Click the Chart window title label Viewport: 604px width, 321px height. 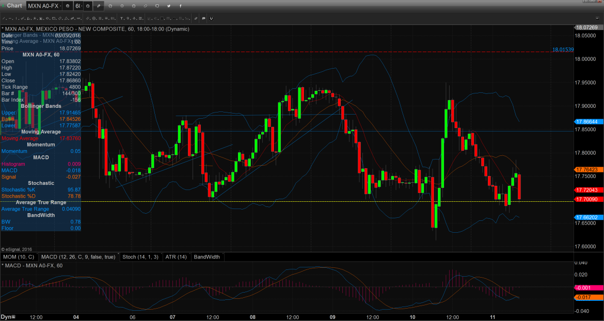[14, 5]
